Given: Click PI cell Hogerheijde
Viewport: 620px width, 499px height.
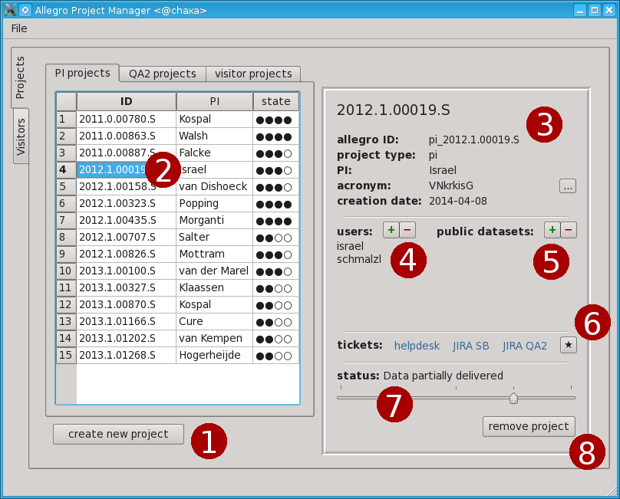Looking at the screenshot, I should (x=215, y=355).
